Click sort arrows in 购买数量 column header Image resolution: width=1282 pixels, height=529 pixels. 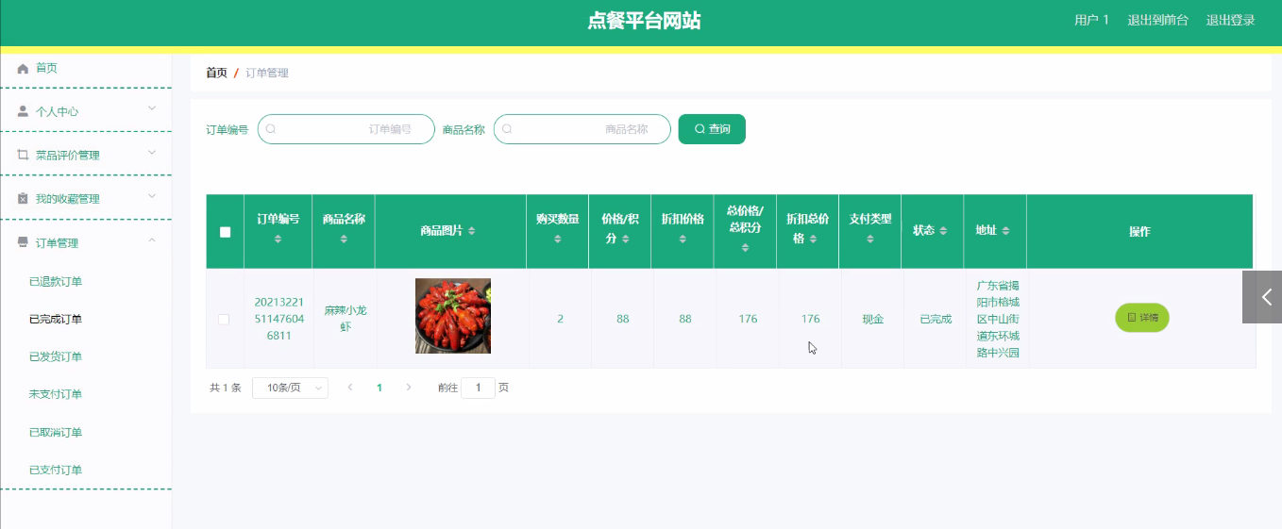coord(557,240)
